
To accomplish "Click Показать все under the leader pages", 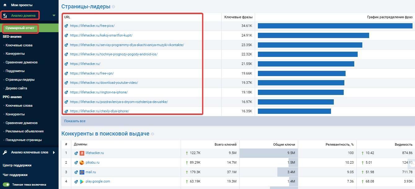I will point(75,121).
